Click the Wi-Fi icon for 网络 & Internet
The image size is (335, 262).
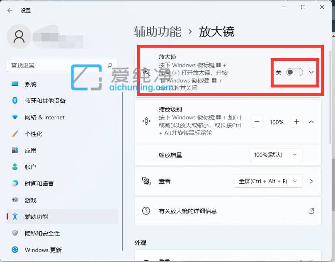(15, 117)
